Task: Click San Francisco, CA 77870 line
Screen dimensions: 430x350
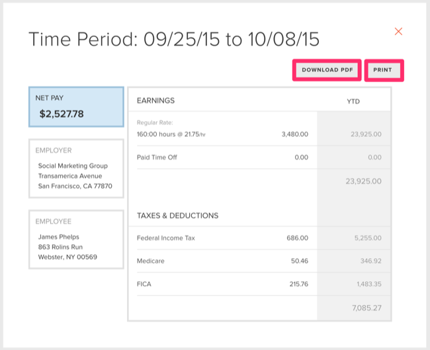Action: coord(75,186)
